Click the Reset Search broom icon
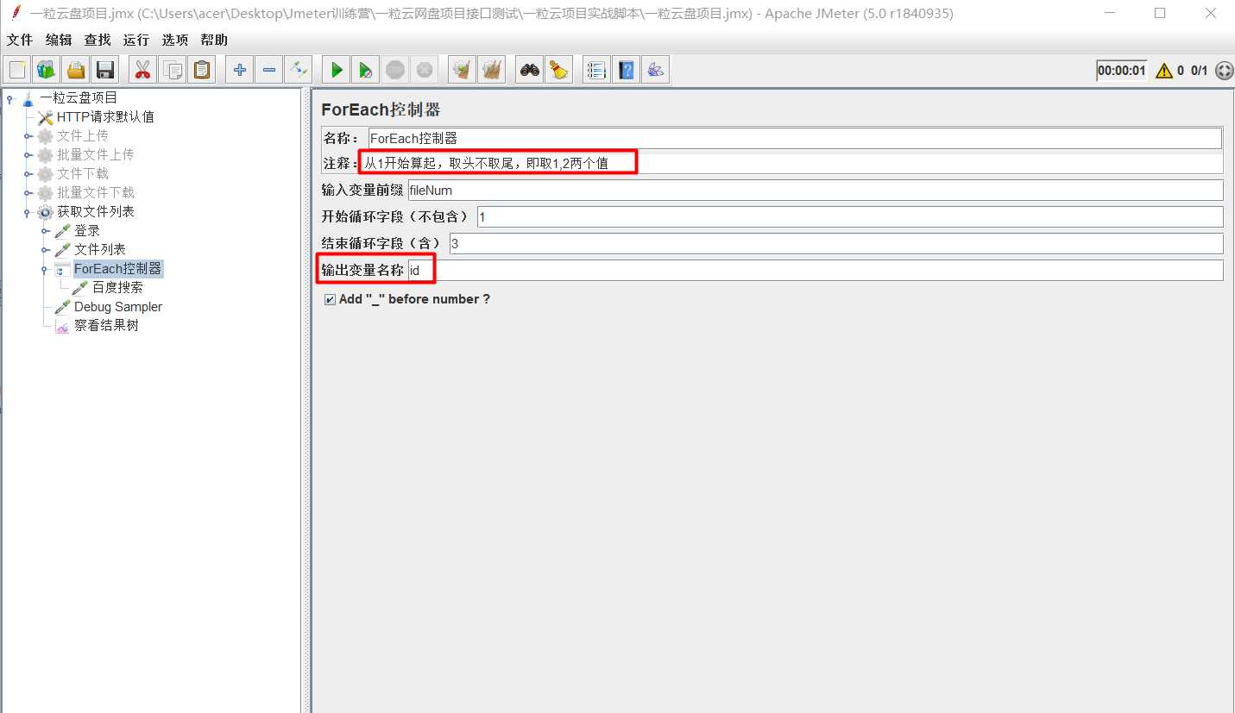Image resolution: width=1235 pixels, height=713 pixels. 558,70
